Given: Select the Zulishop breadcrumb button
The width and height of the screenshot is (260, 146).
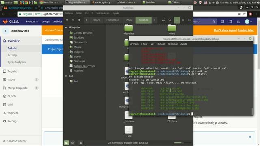Looking at the screenshot, I should [143, 20].
